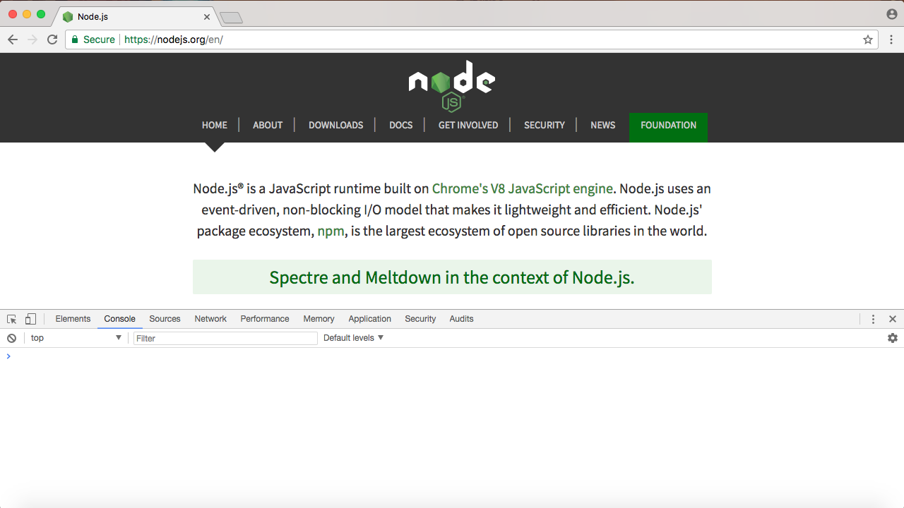Viewport: 904px width, 508px height.
Task: Reload the Node.js page
Action: (x=52, y=40)
